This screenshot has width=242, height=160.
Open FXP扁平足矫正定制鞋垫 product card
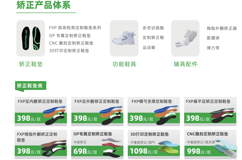coord(210,111)
